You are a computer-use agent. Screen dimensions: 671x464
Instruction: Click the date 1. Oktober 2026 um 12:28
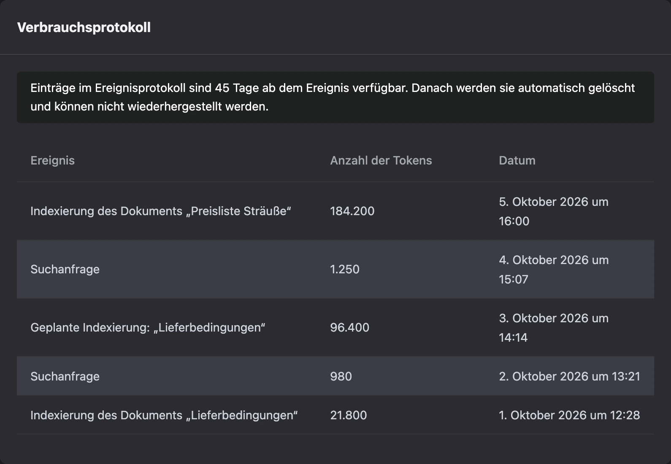(x=569, y=415)
